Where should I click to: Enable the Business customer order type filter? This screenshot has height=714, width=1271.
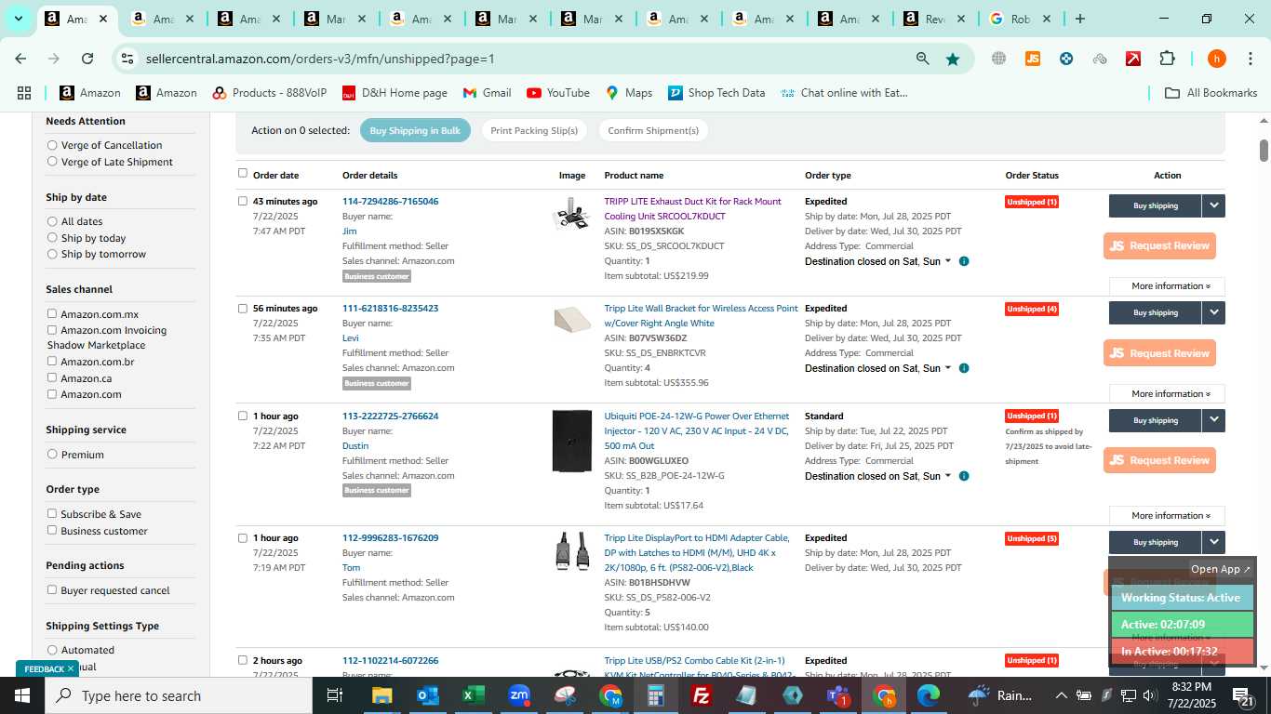pyautogui.click(x=52, y=531)
